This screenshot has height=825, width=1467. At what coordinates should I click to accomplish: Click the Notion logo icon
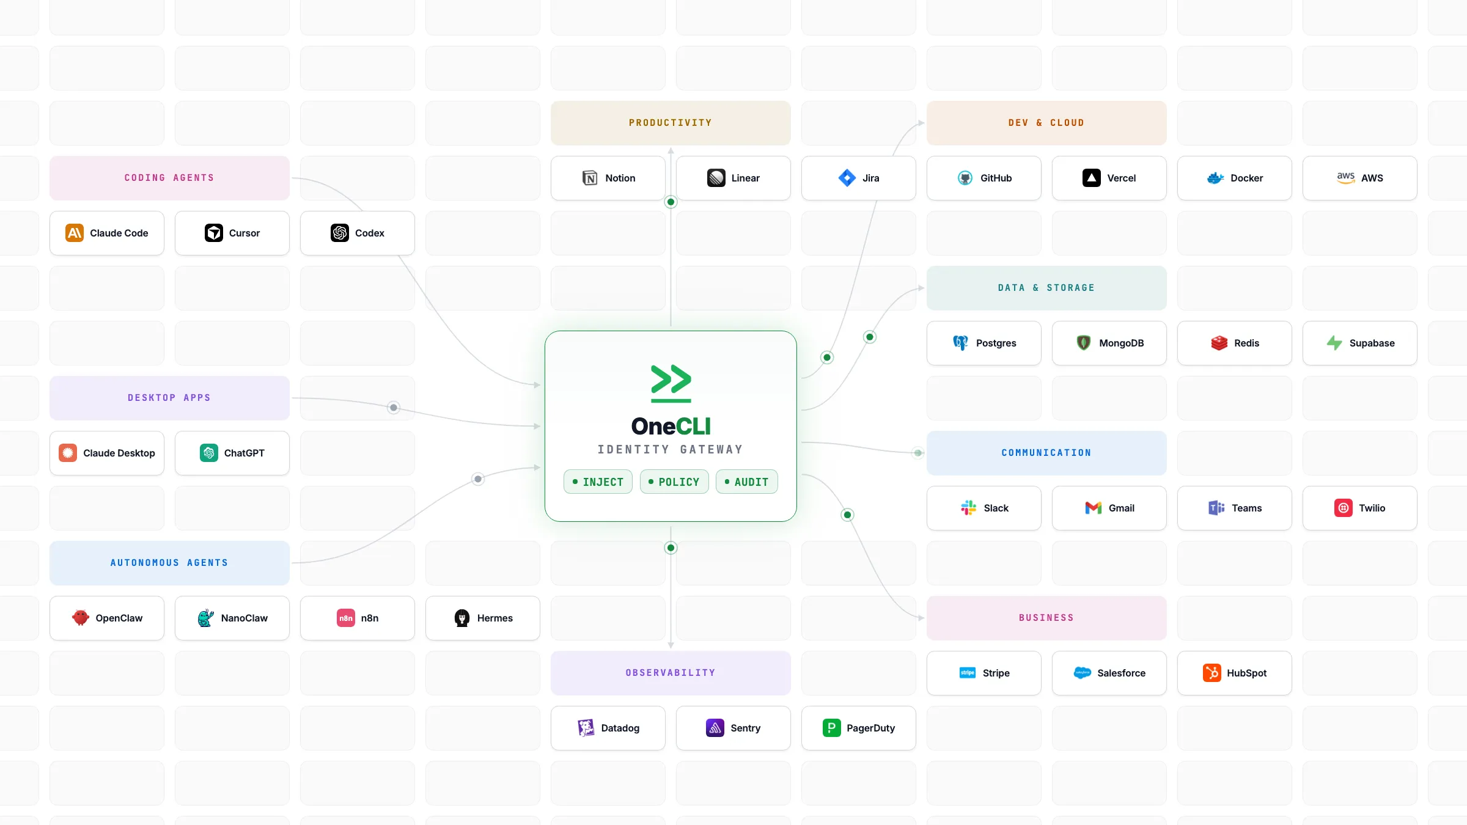click(x=590, y=178)
